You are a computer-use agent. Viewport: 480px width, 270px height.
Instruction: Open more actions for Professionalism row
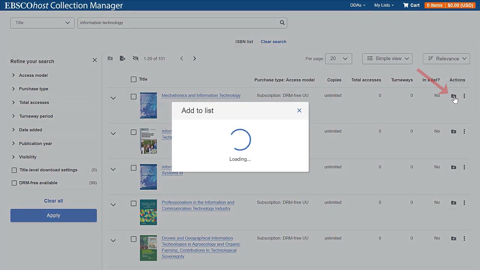[x=464, y=203]
